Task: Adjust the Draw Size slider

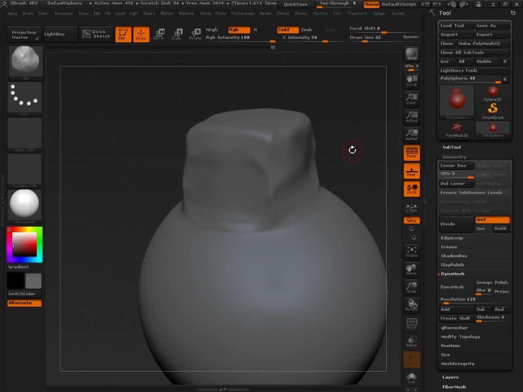Action: coord(374,38)
